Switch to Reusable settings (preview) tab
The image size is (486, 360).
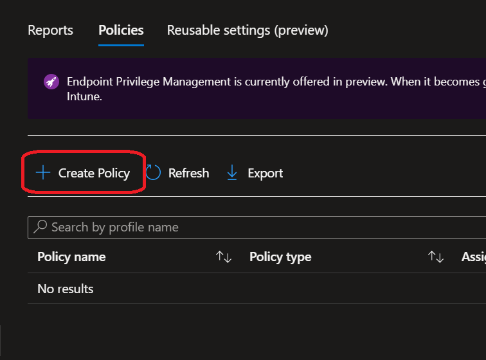point(248,30)
